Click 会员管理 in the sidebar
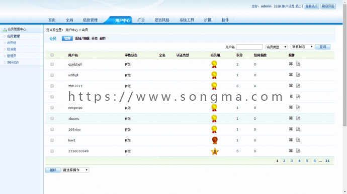 point(13,36)
